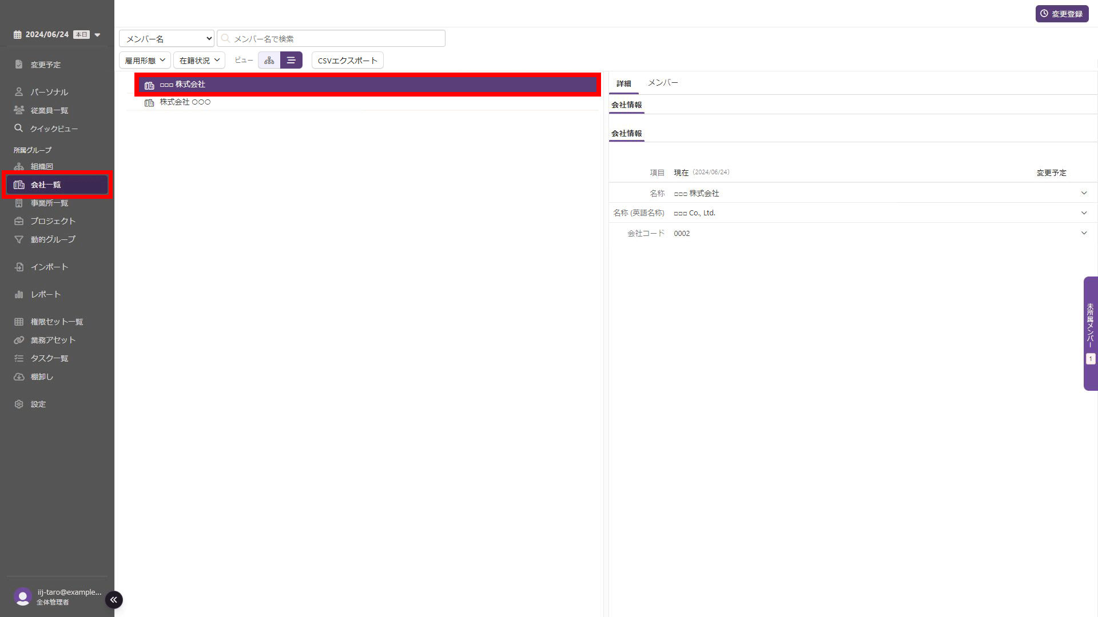Select the upper 会社情報 sub-tab
1098x617 pixels.
click(627, 105)
